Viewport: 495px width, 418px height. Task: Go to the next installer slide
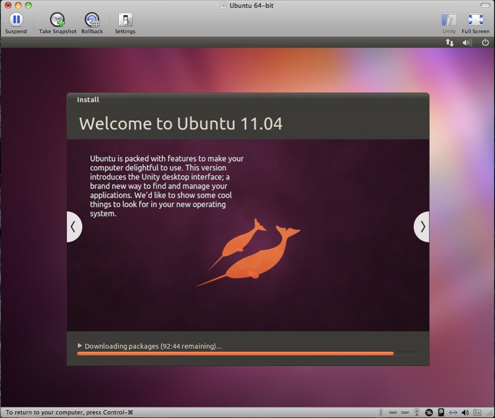(422, 227)
